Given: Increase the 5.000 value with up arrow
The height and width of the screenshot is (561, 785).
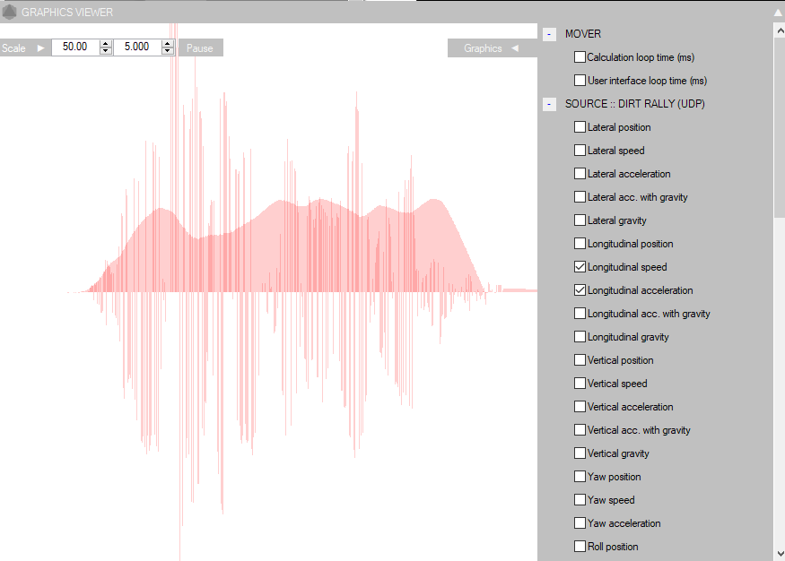Looking at the screenshot, I should click(168, 44).
